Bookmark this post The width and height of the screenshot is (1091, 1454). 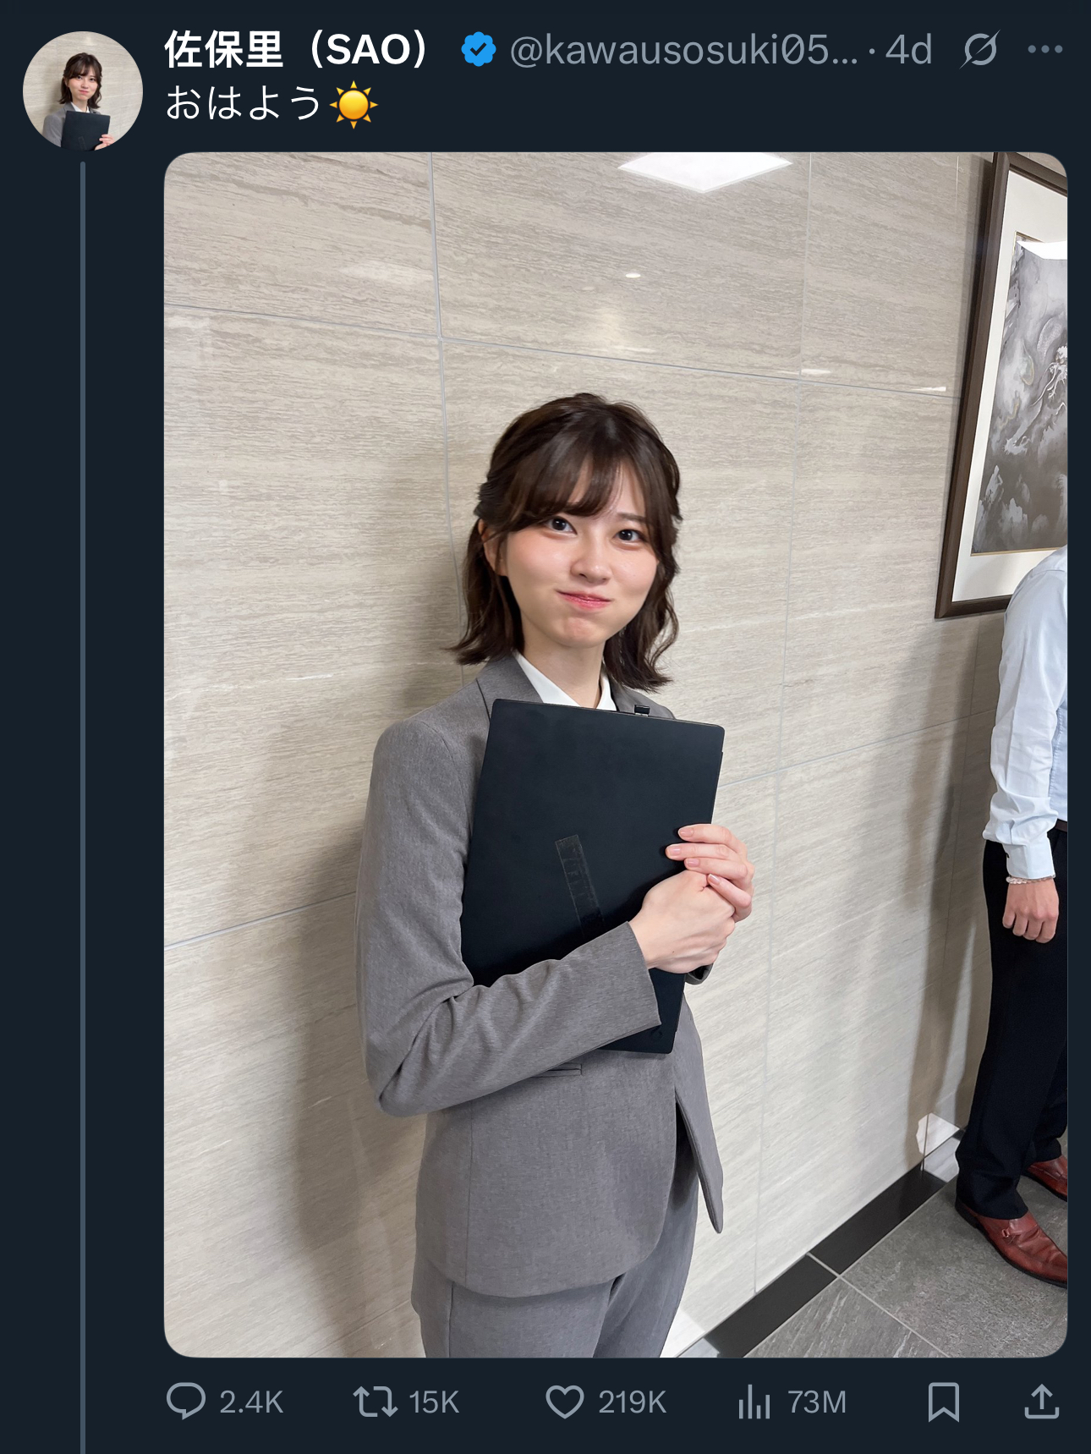pos(943,1402)
